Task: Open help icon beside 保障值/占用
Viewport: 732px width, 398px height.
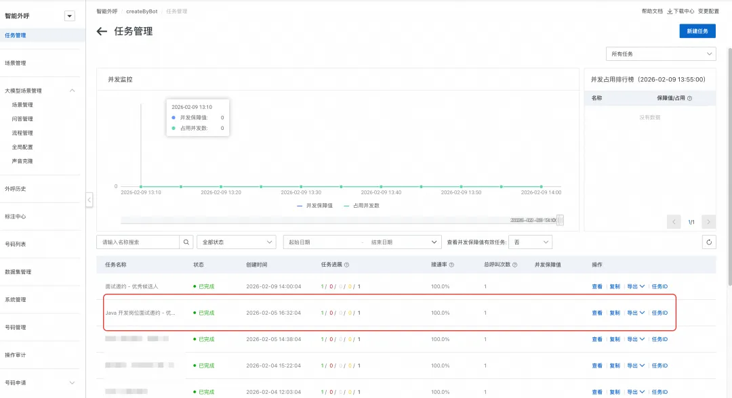Action: point(689,98)
